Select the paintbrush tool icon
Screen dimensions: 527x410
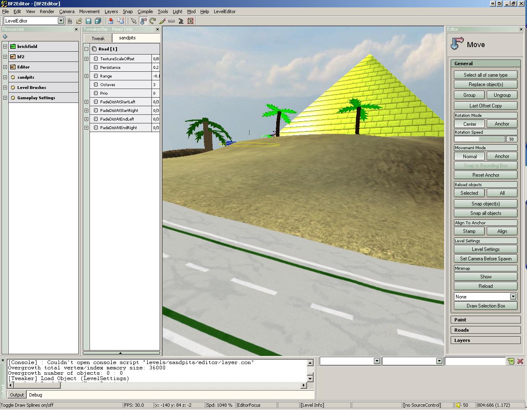162,21
